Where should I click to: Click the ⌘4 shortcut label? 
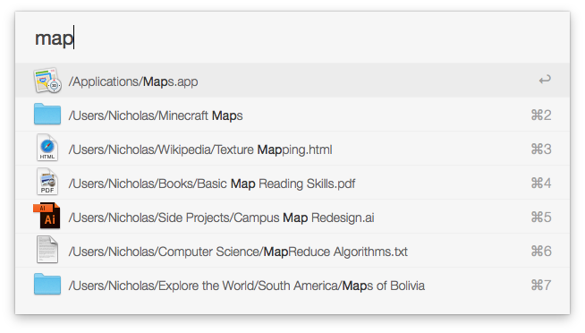pos(541,183)
